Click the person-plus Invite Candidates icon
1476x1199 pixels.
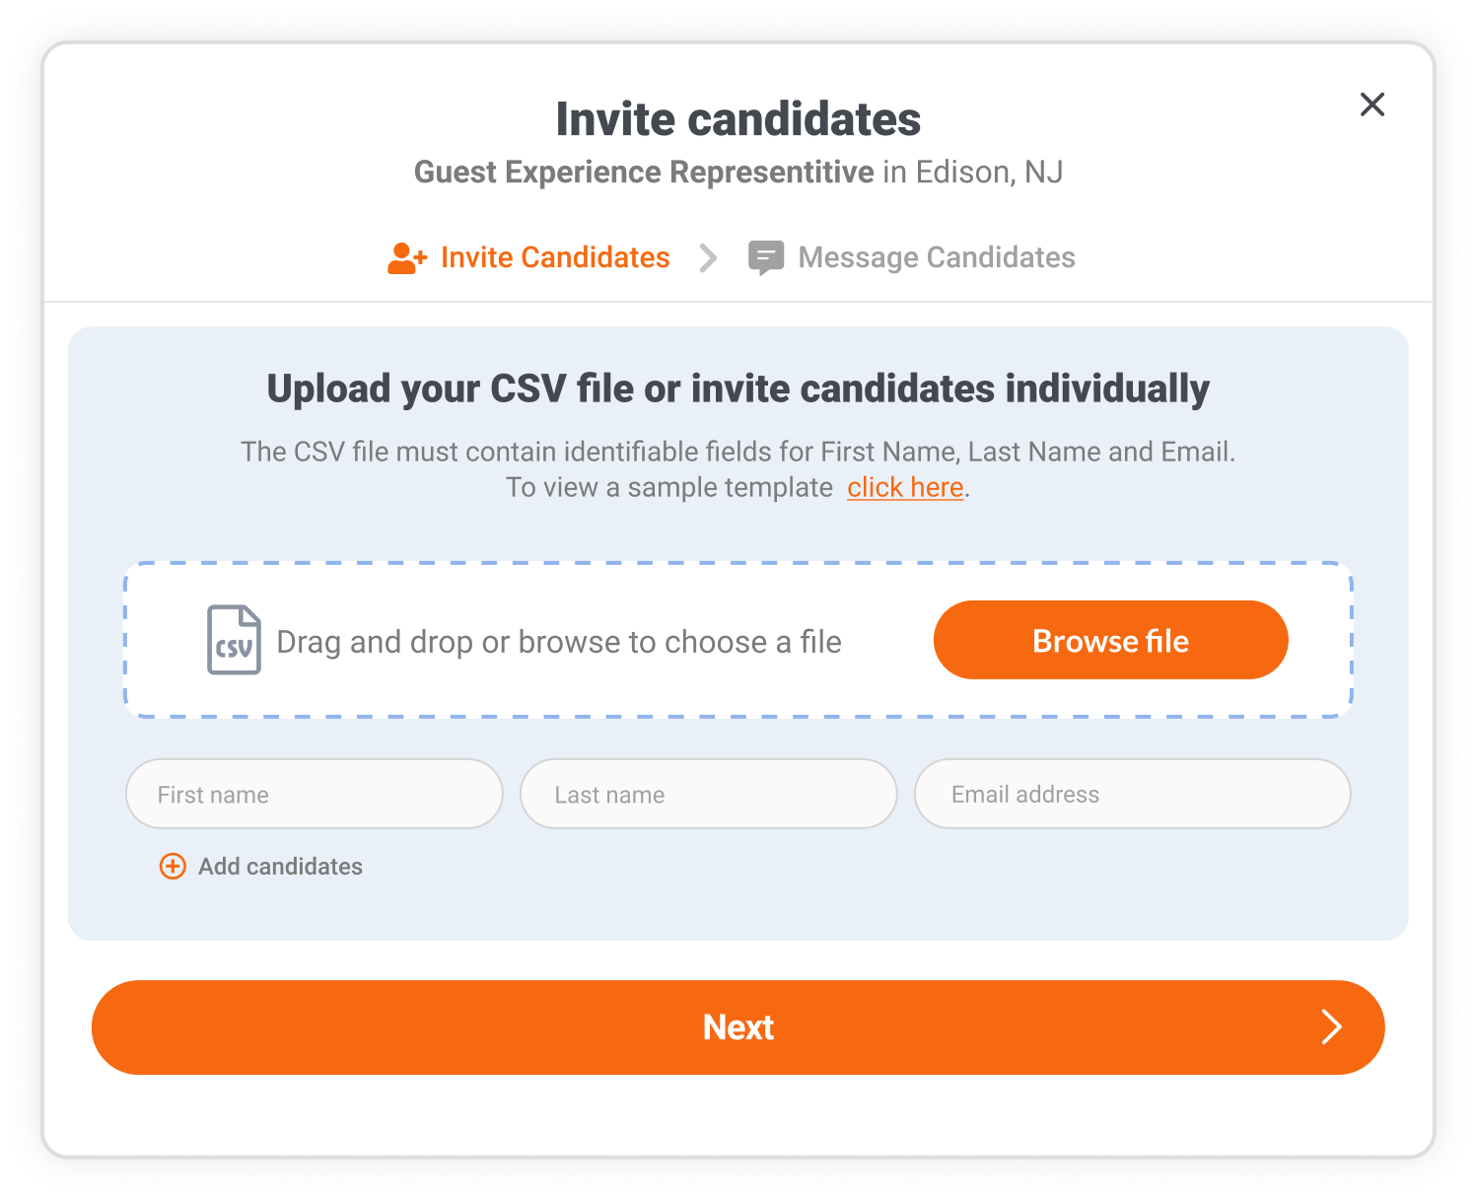click(406, 258)
